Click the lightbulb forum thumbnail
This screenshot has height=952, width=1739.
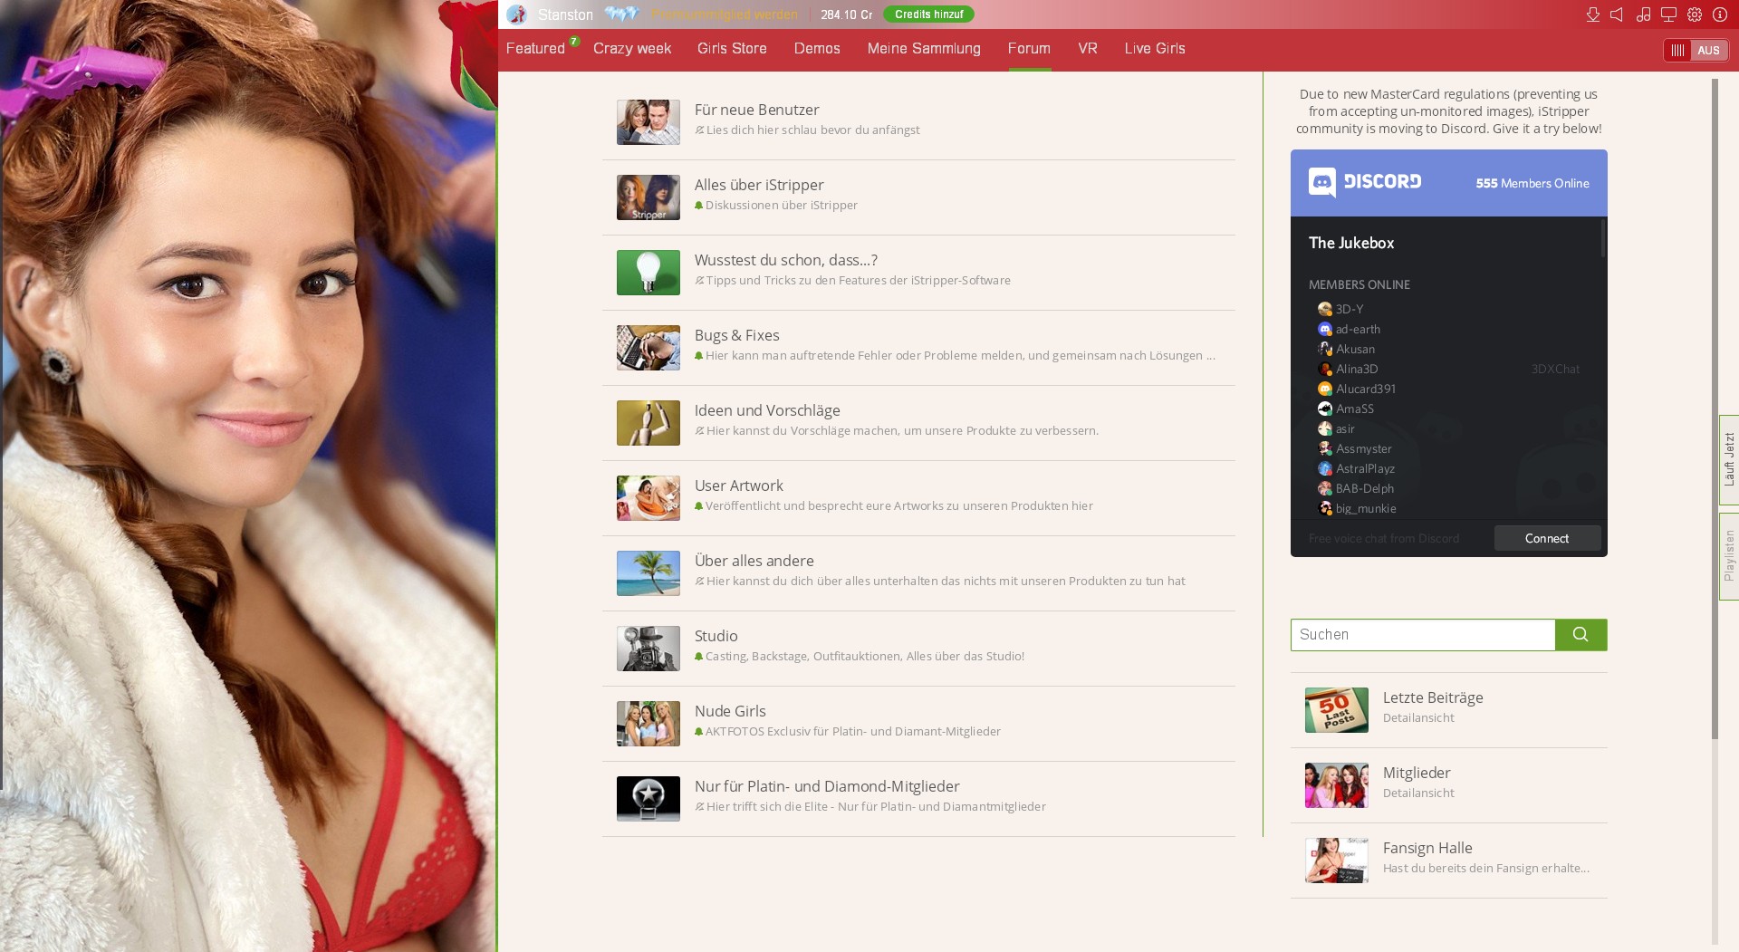(x=649, y=273)
